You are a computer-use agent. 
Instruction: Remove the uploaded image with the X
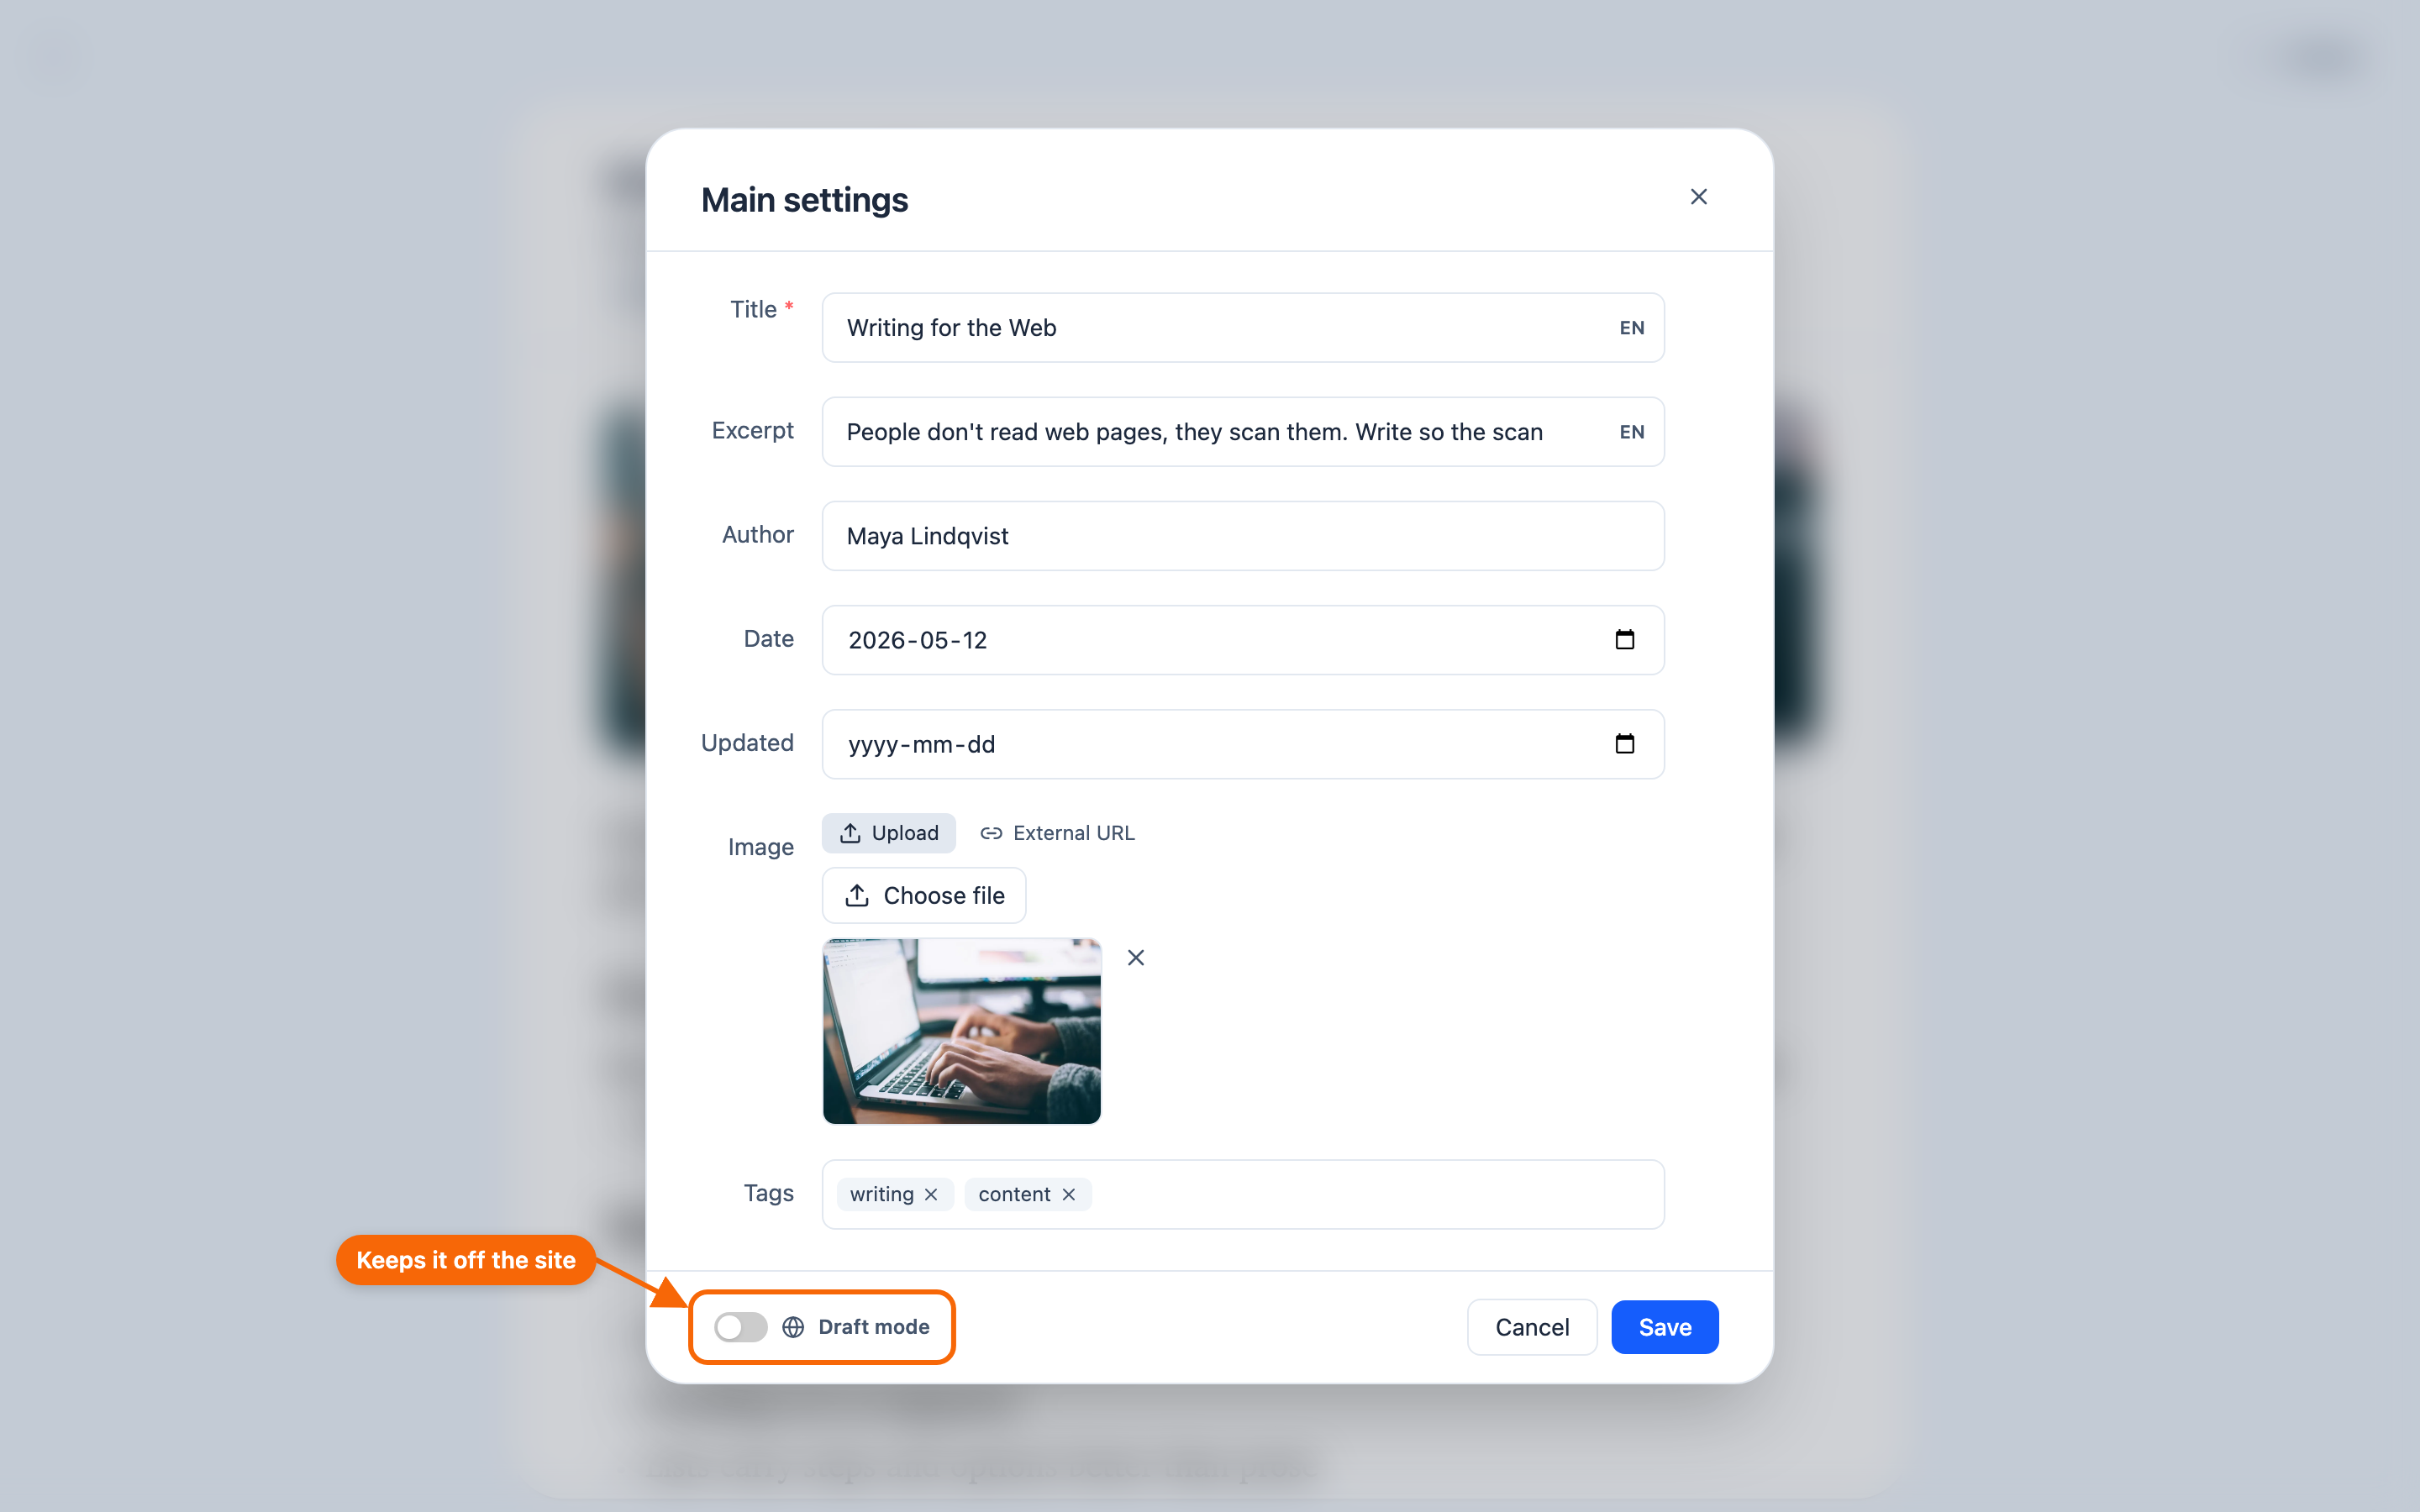coord(1135,957)
